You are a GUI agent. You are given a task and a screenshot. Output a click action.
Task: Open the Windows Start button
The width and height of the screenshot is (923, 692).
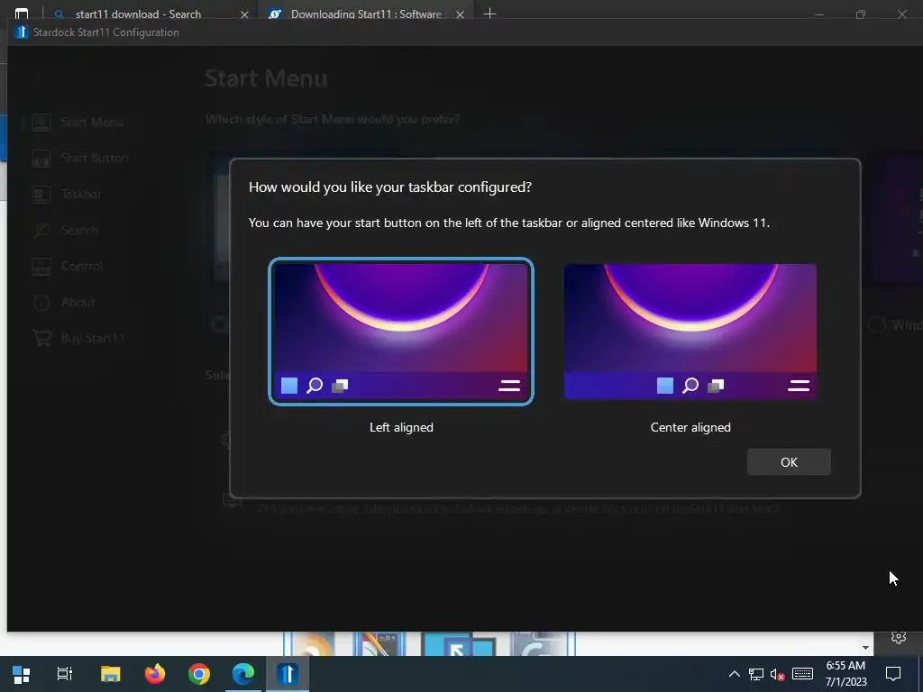coord(22,674)
